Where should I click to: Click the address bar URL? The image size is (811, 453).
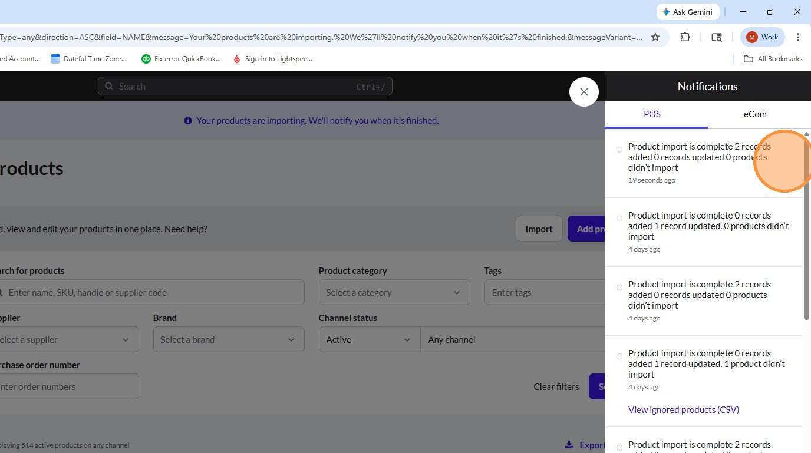click(321, 37)
